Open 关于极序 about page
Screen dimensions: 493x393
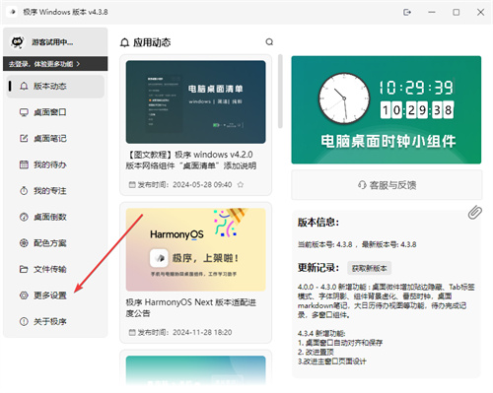click(55, 321)
